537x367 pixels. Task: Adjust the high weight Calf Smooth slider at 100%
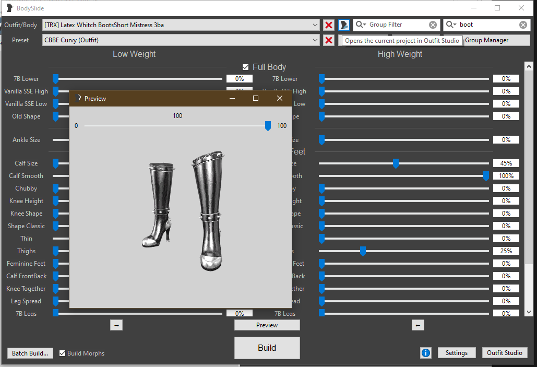click(x=486, y=176)
